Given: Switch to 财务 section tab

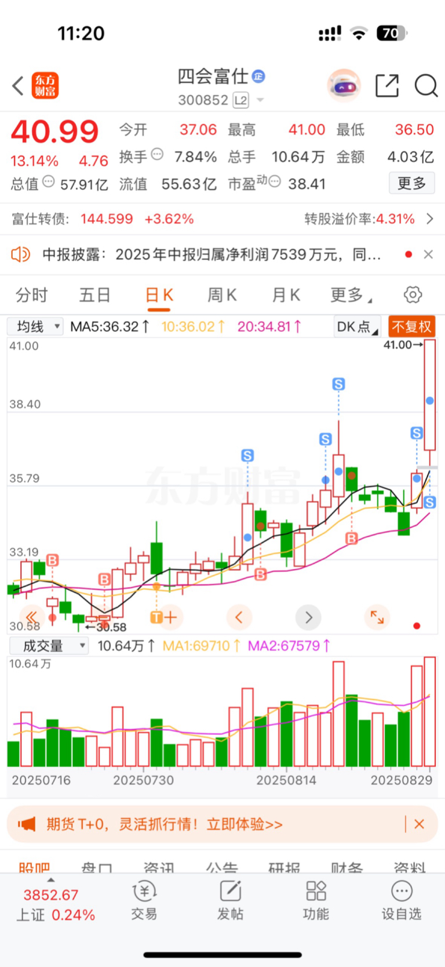Looking at the screenshot, I should point(347,868).
